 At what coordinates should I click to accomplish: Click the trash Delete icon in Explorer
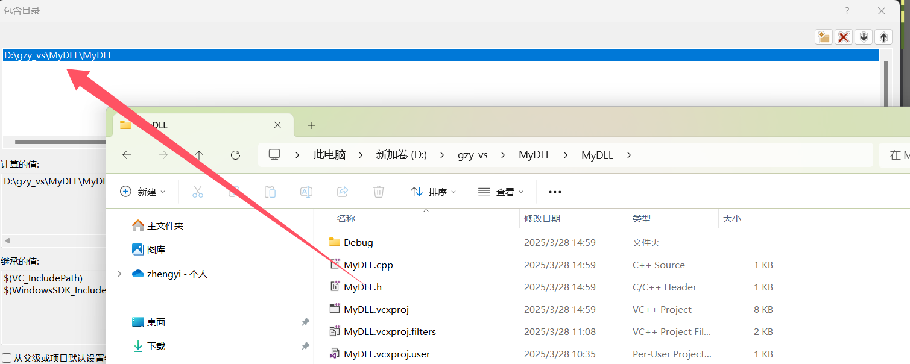pos(378,191)
